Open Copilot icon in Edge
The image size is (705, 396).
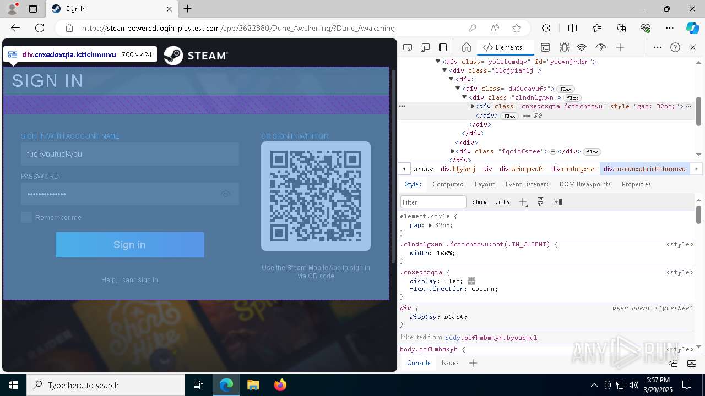coord(692,28)
